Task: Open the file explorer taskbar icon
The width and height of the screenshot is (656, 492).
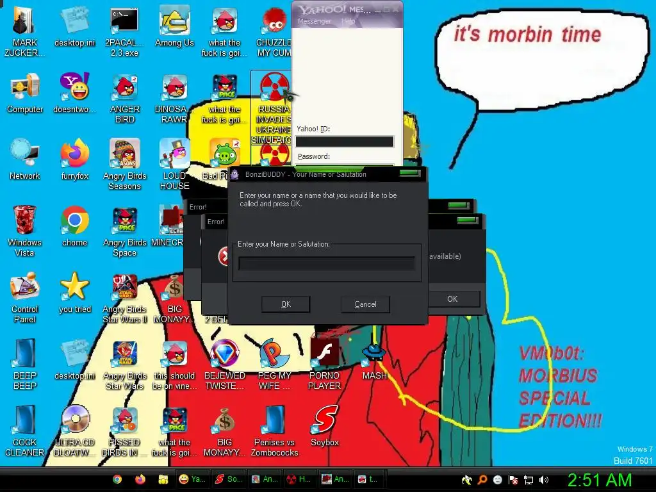Action: [163, 479]
